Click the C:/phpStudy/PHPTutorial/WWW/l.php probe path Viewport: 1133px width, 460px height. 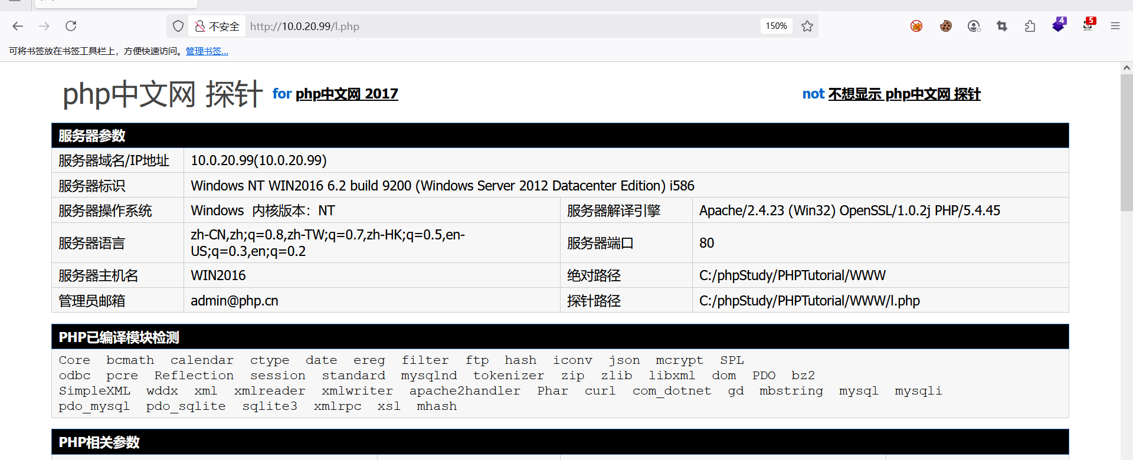click(x=810, y=301)
